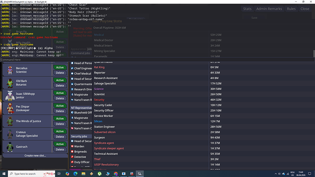The width and height of the screenshot is (315, 177).
Task: Open the Windows Start menu
Action: point(4,174)
